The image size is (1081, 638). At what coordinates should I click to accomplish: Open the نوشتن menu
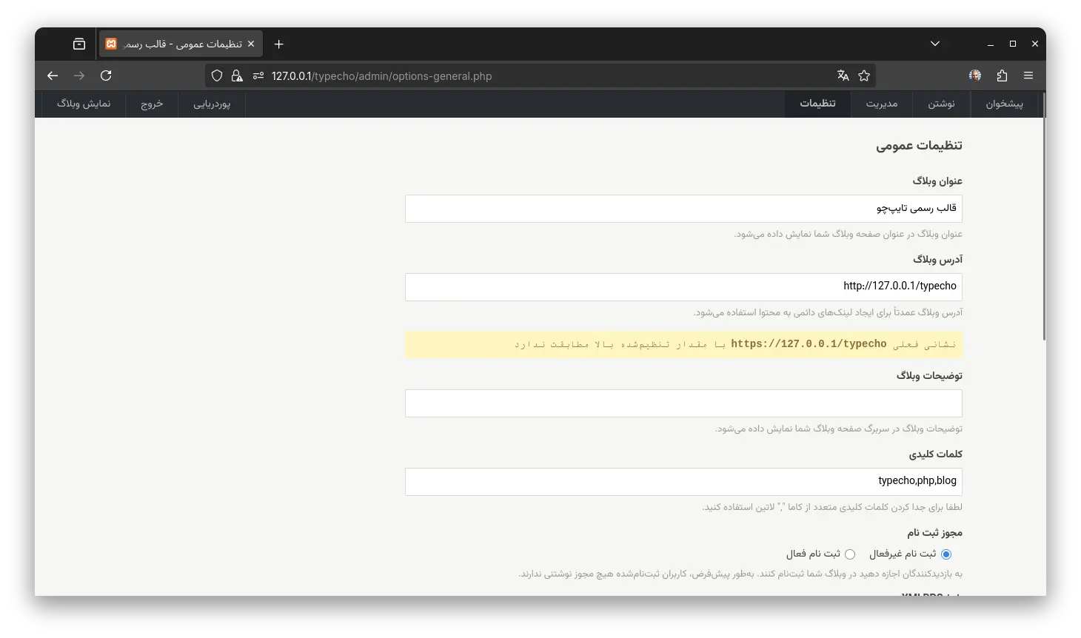point(941,104)
